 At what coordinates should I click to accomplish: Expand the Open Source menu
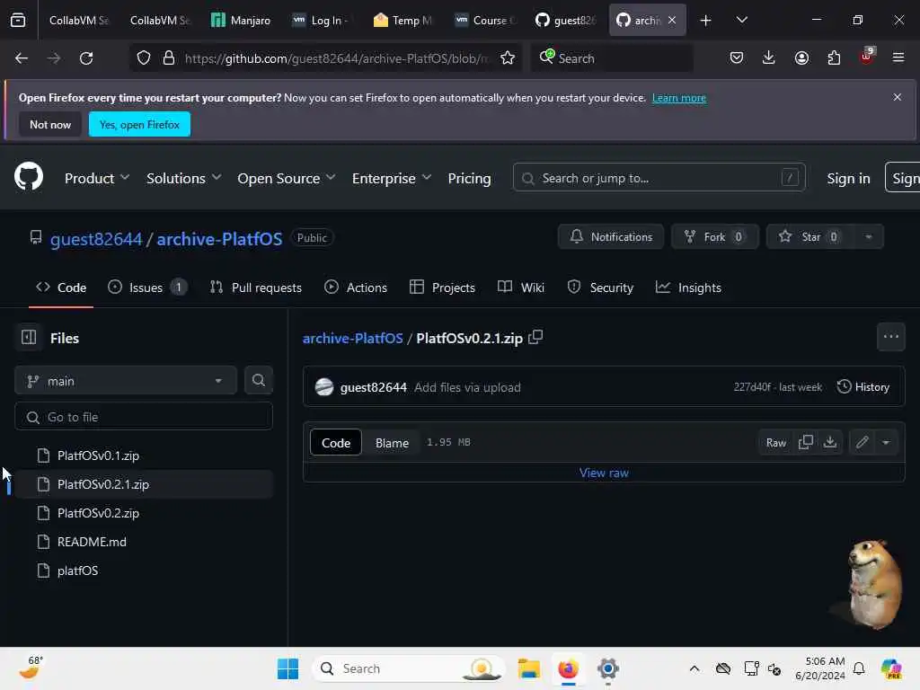(287, 179)
